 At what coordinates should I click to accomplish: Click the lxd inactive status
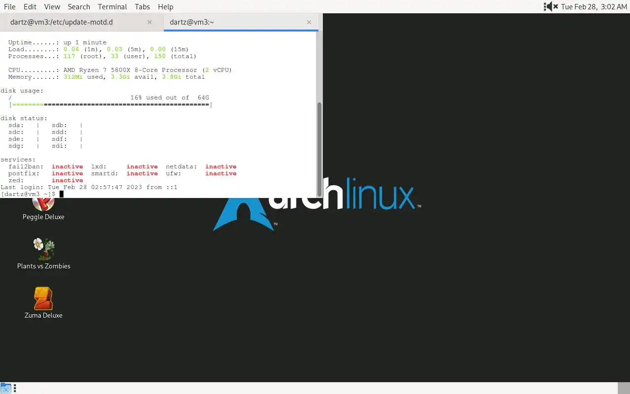[x=142, y=166]
